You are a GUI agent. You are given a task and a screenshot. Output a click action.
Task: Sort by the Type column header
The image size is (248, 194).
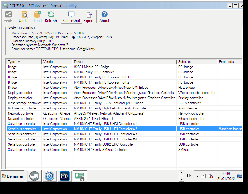point(24,61)
